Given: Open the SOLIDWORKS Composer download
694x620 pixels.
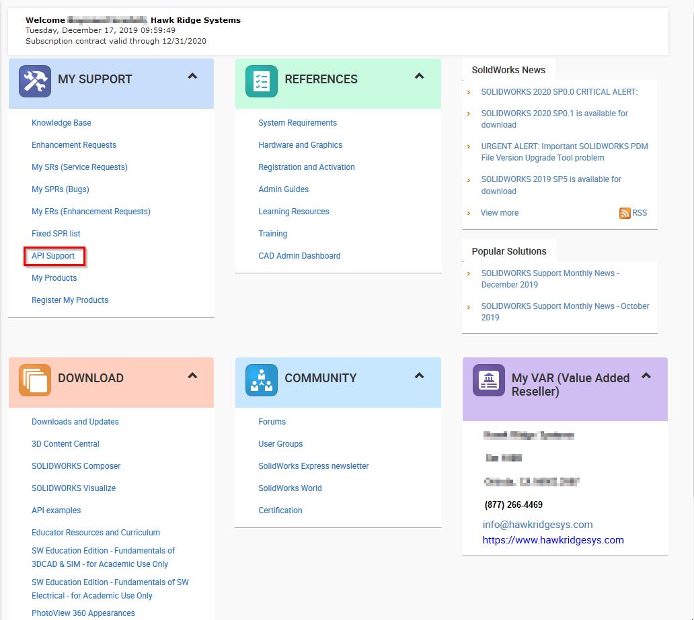Looking at the screenshot, I should pyautogui.click(x=76, y=466).
